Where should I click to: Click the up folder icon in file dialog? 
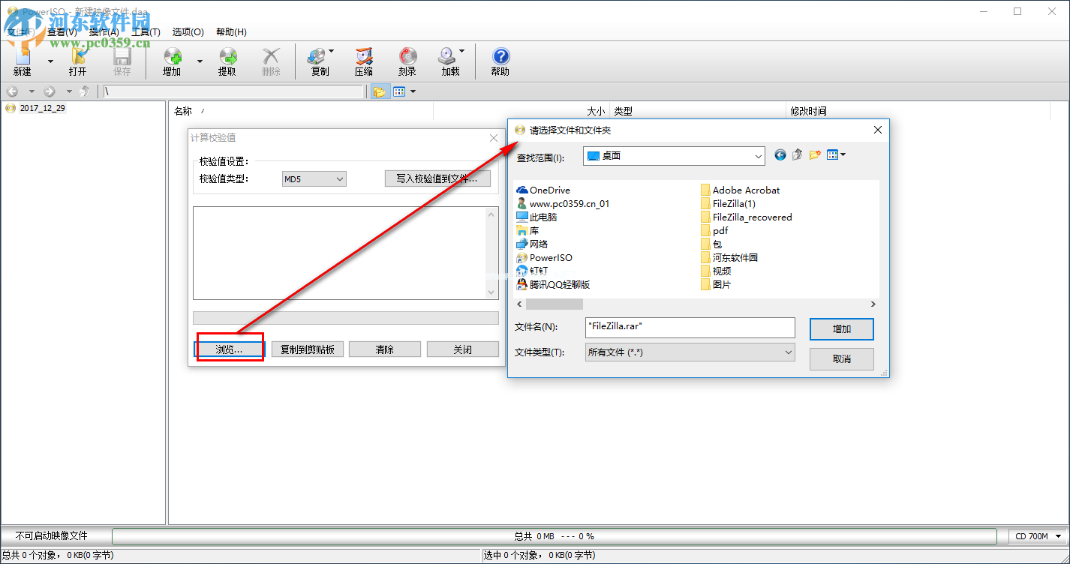[797, 155]
